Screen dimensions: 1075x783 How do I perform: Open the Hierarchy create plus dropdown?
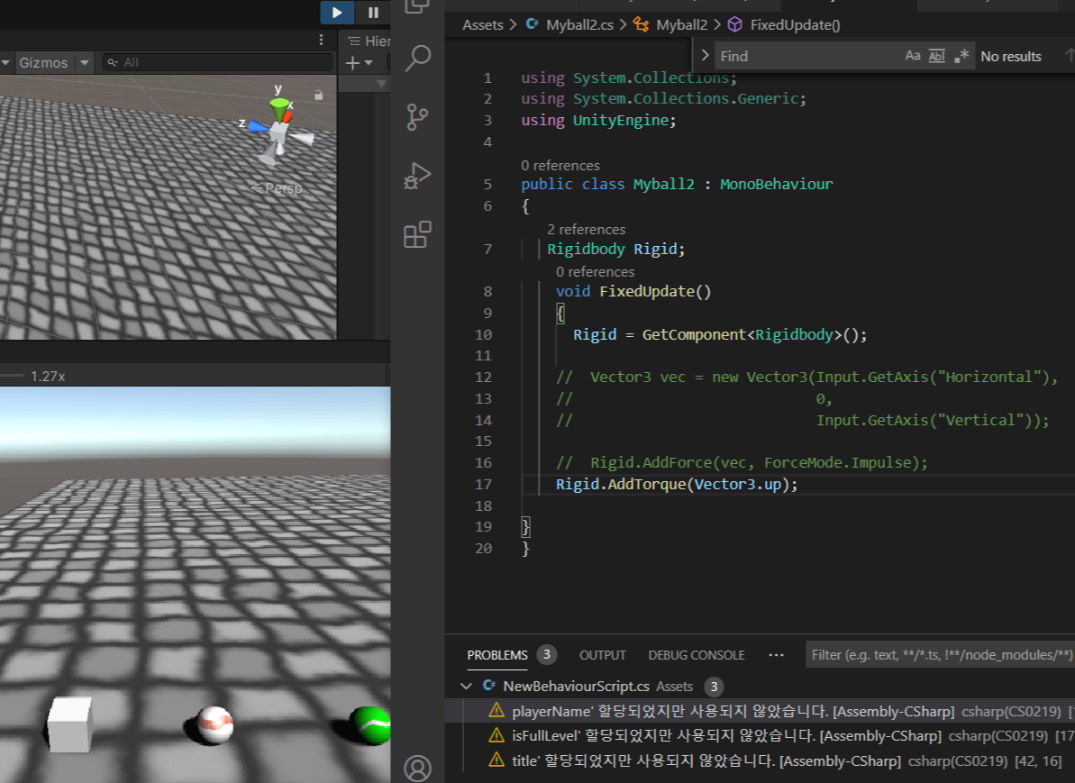click(x=360, y=63)
